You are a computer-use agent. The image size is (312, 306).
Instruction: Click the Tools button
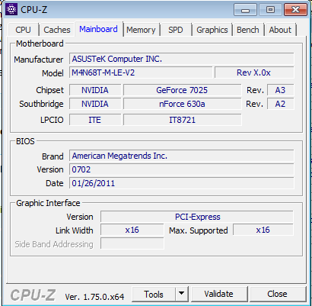point(154,295)
